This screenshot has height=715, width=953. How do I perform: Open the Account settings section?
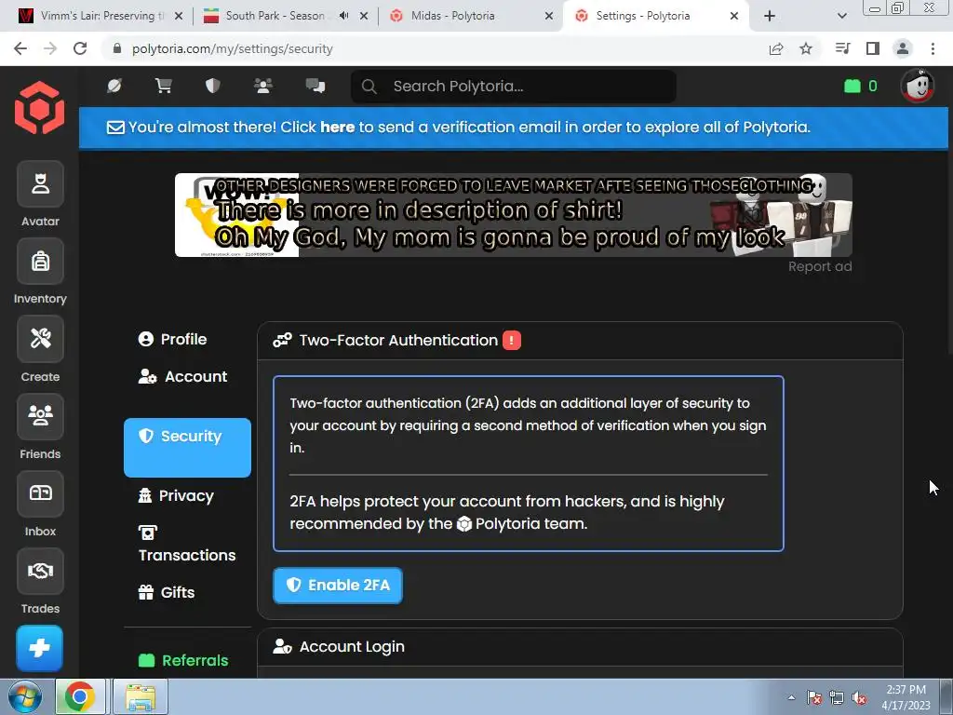(183, 377)
